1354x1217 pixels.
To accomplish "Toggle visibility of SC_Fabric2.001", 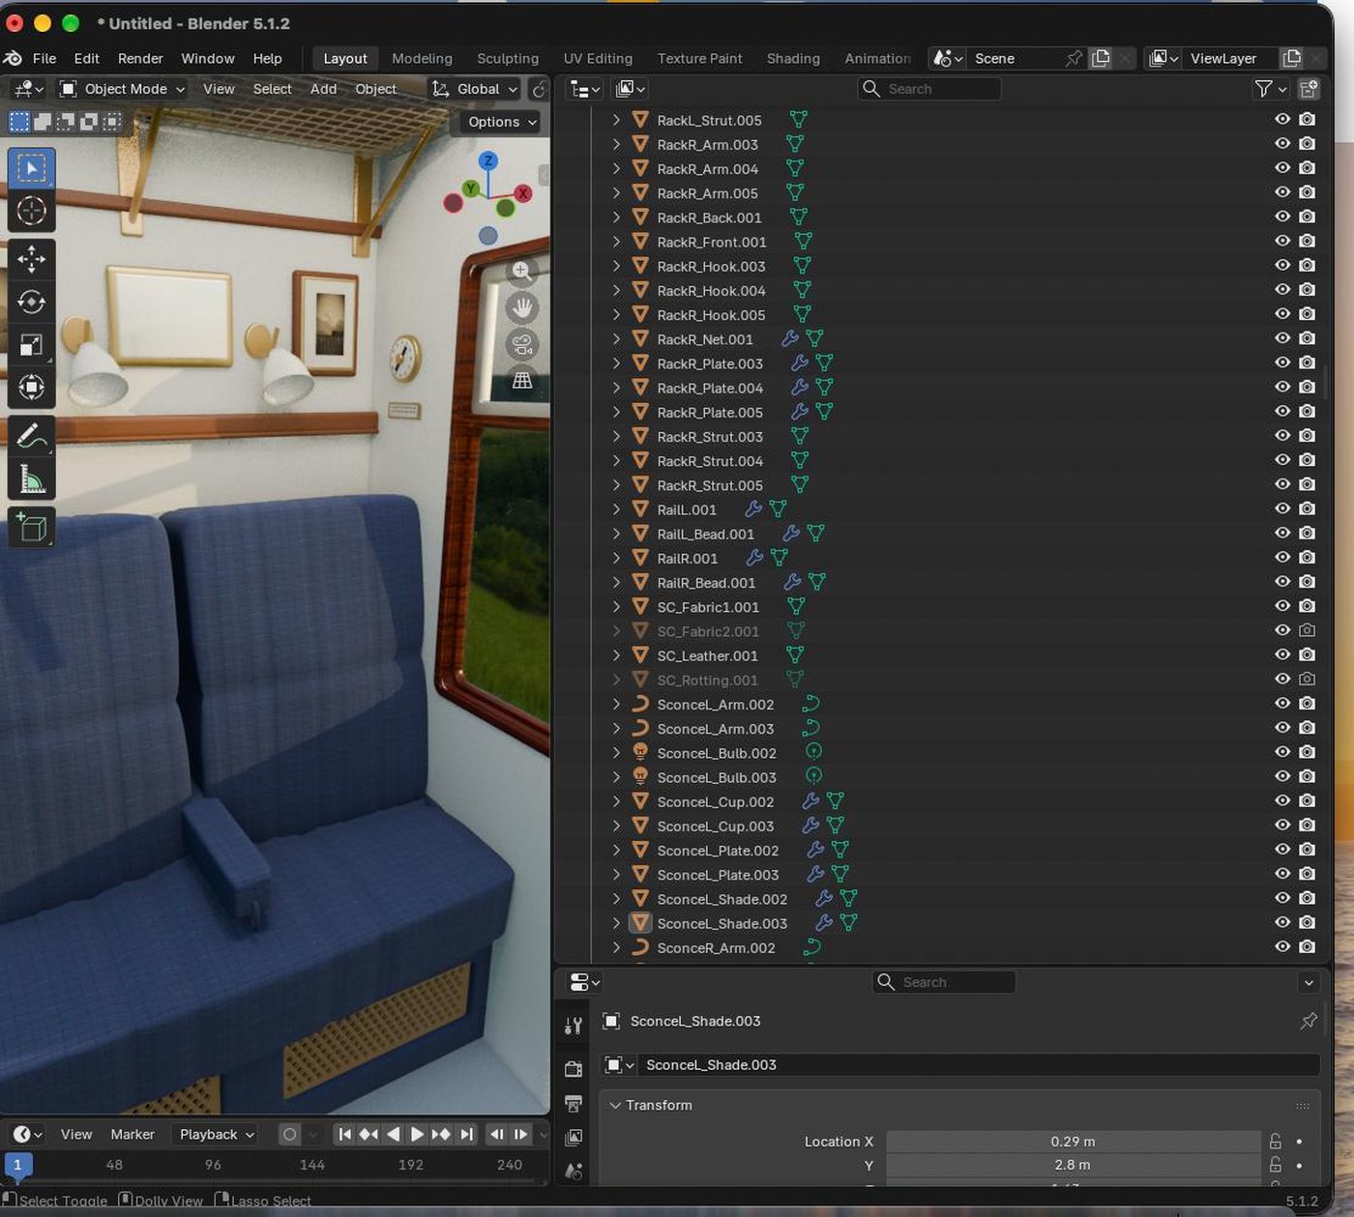I will 1282,631.
